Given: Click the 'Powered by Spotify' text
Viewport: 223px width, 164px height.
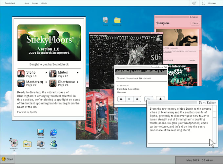Looking at the screenshot, I should [x=27, y=112].
